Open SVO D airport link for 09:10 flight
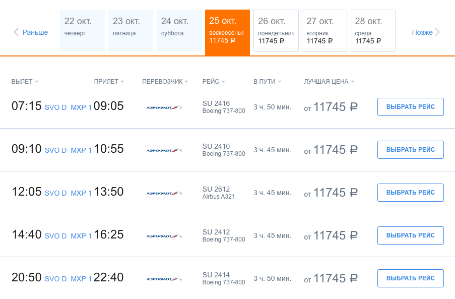This screenshot has height=299, width=455. pos(55,150)
